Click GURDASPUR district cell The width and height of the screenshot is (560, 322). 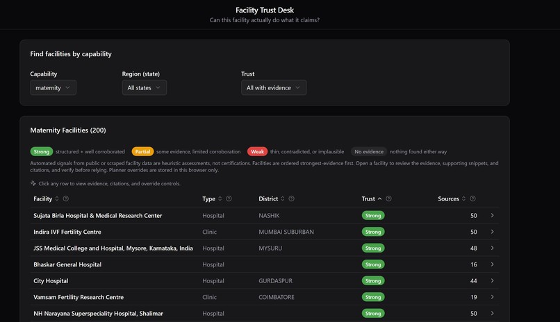275,280
